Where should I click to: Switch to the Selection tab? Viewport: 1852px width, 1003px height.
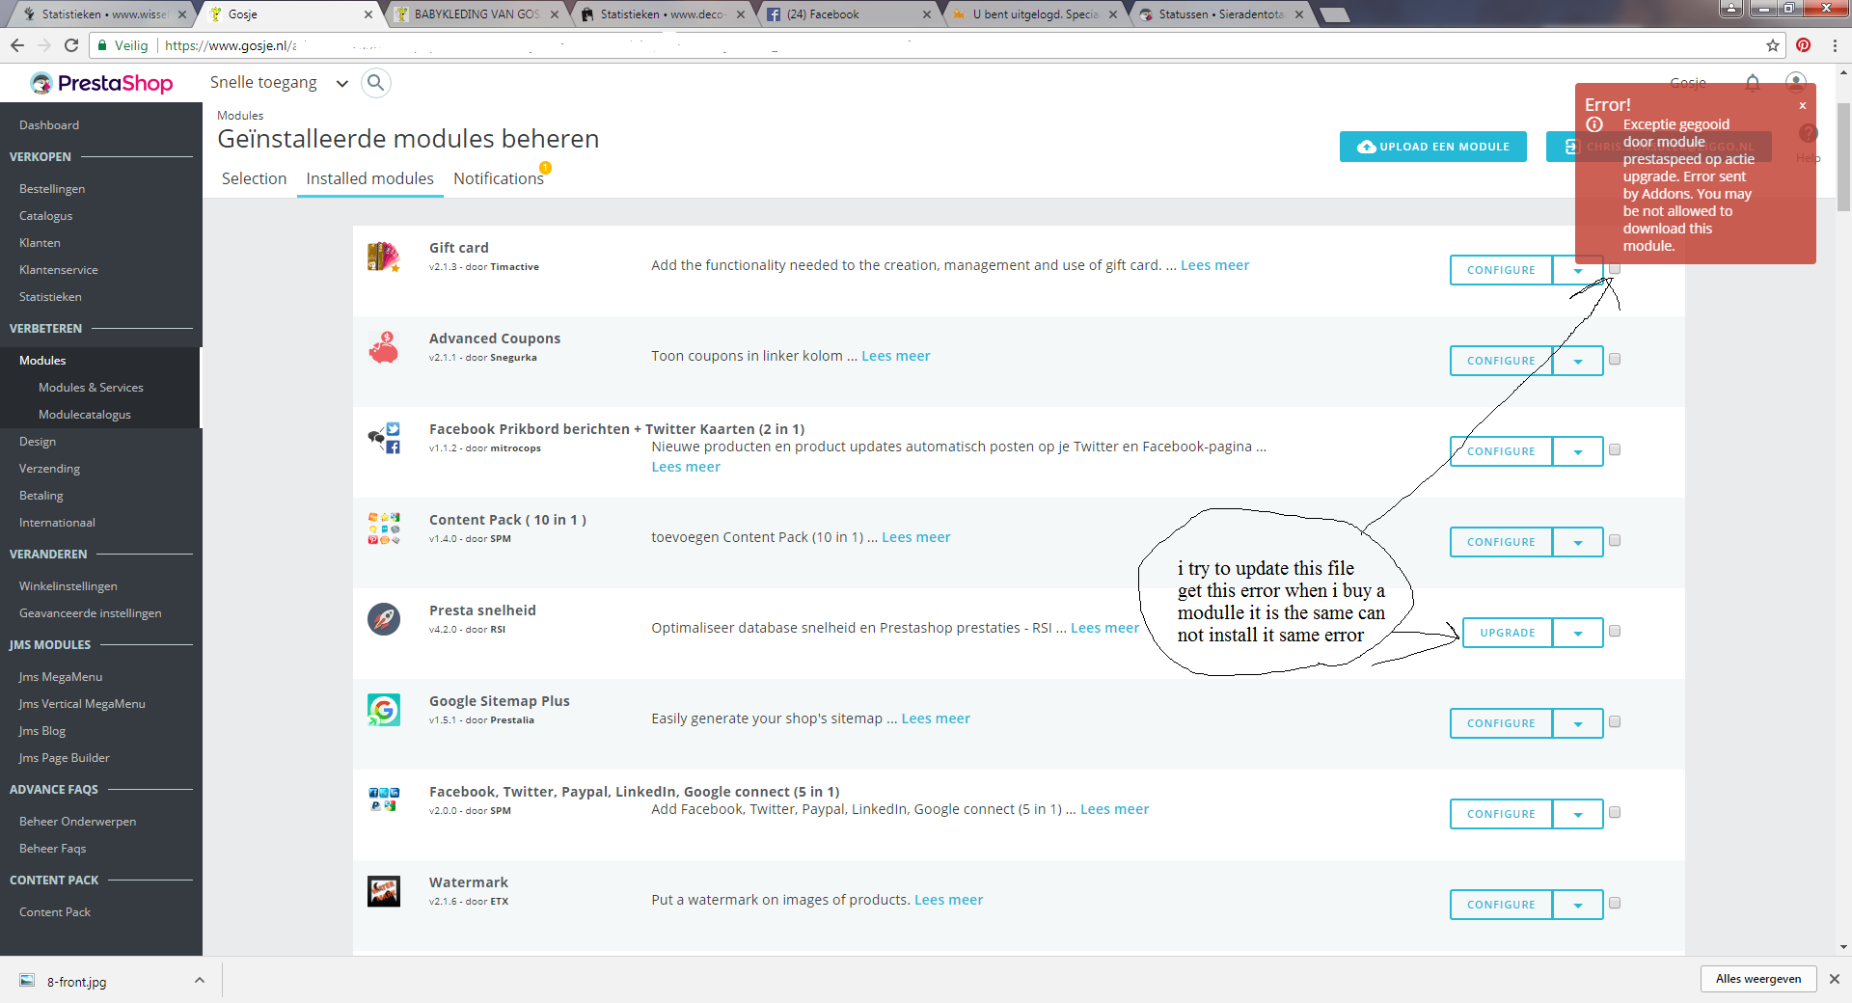coord(254,178)
